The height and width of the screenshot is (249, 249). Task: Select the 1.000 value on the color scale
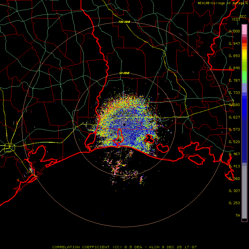[234, 31]
